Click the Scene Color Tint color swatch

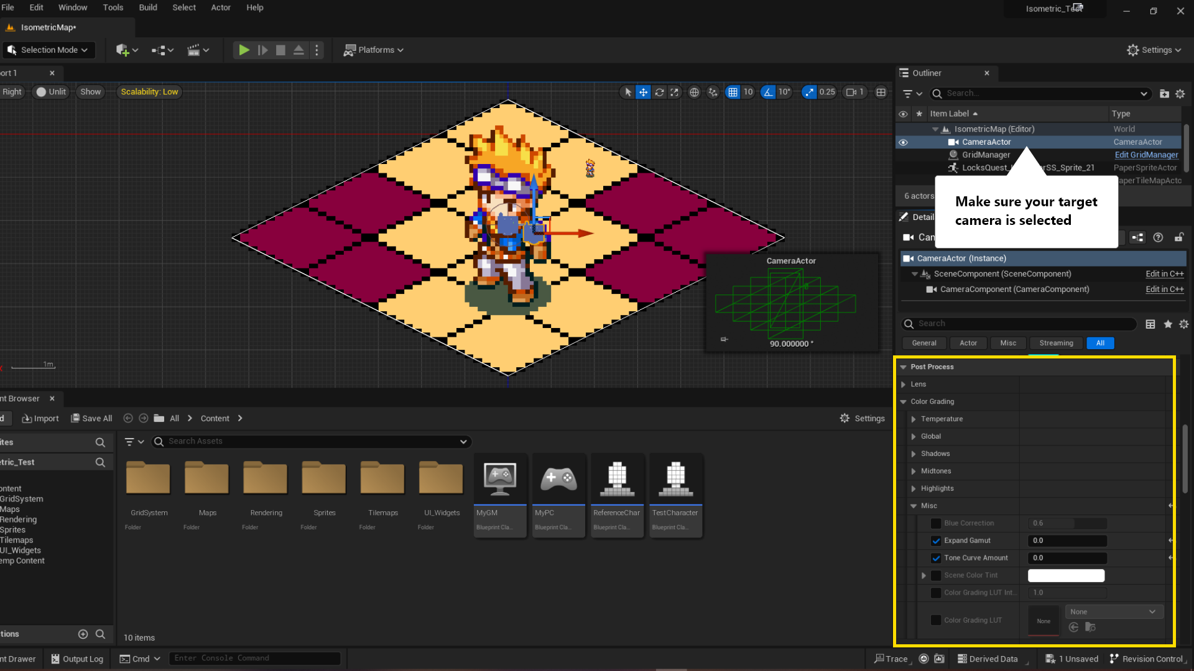point(1066,575)
